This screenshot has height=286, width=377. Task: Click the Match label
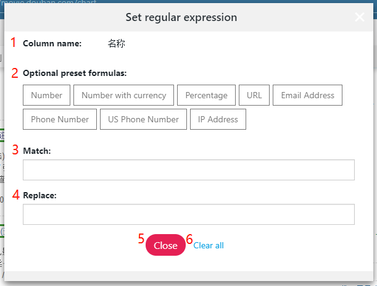tap(37, 151)
